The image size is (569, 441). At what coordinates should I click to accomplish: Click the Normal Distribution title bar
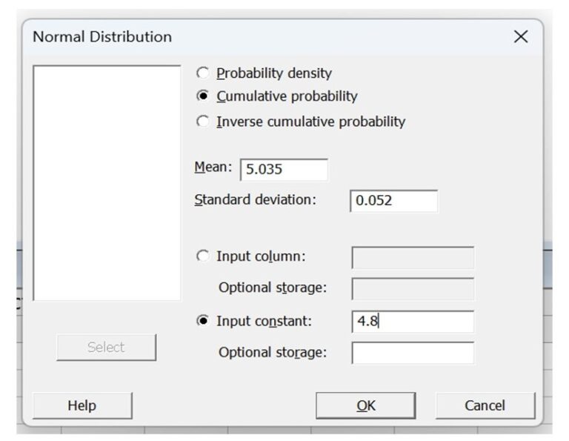tap(259, 37)
